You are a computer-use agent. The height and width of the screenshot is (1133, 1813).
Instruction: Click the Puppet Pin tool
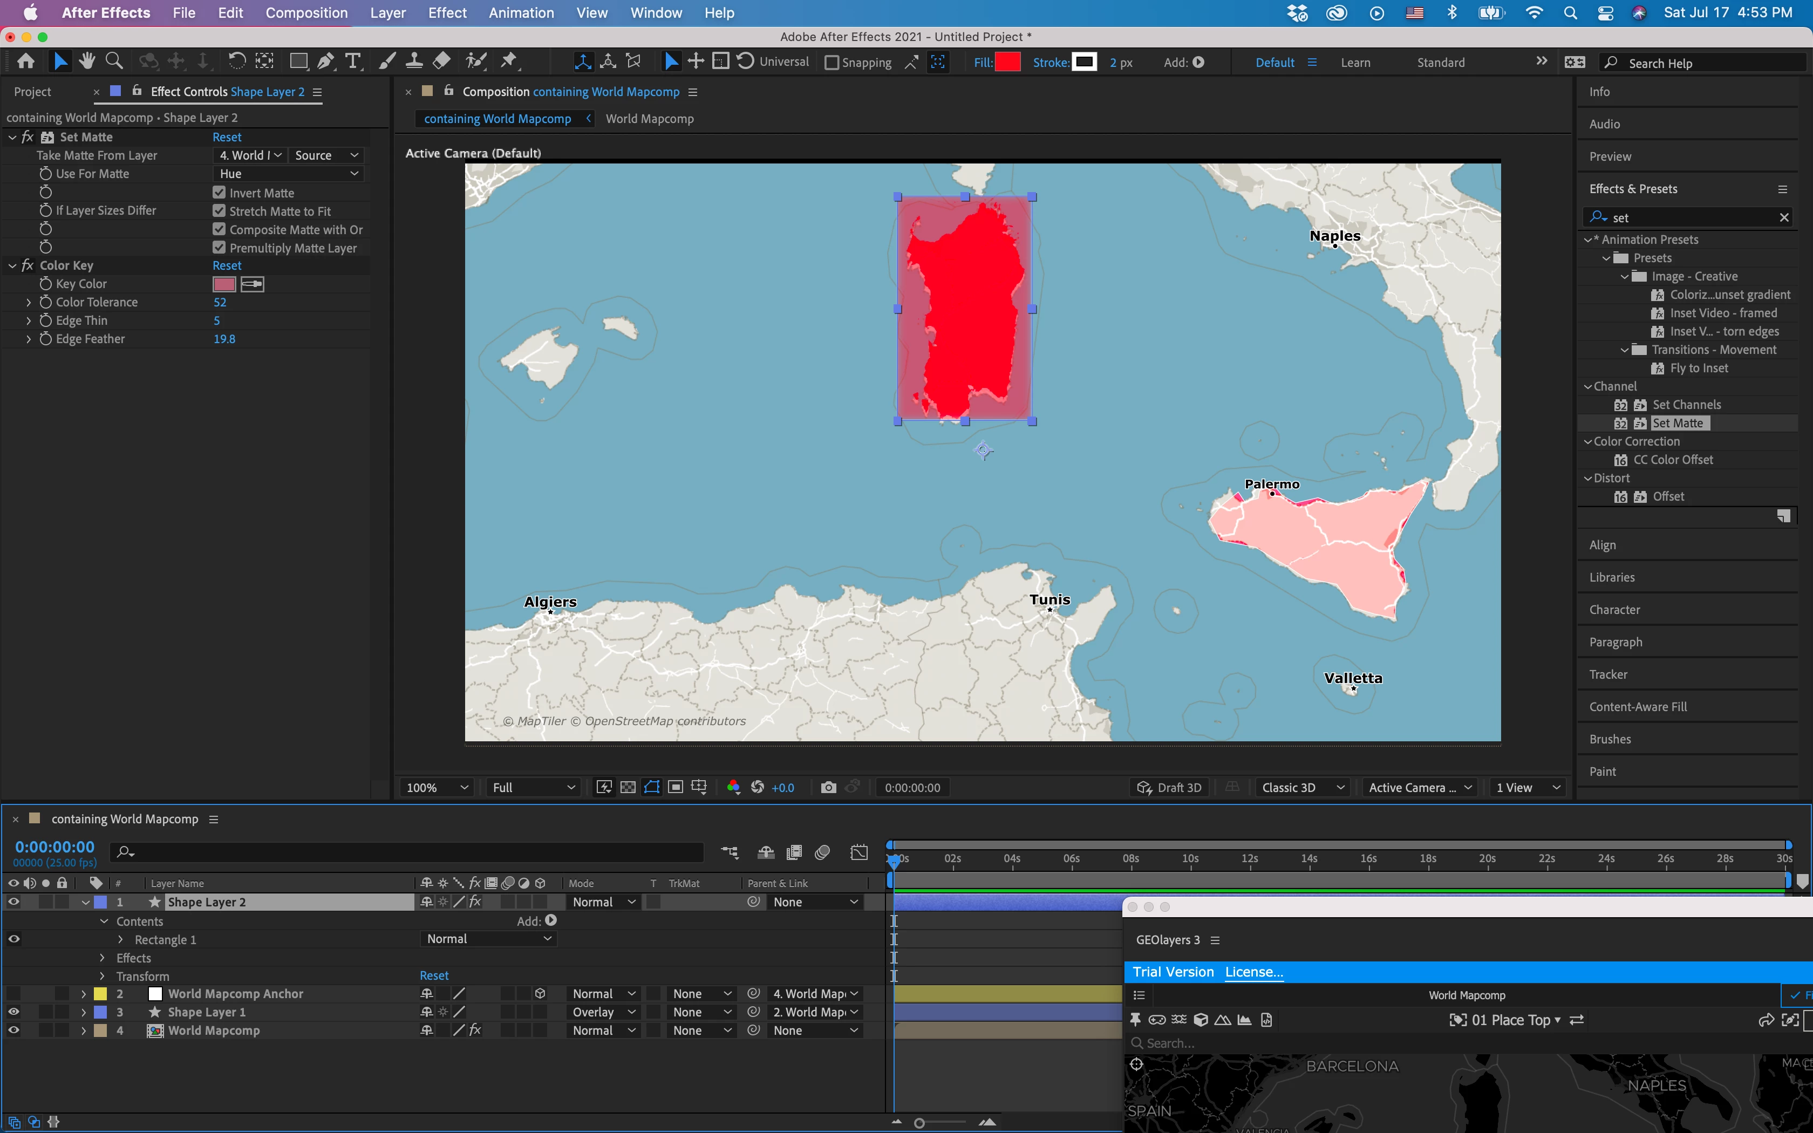pyautogui.click(x=509, y=62)
